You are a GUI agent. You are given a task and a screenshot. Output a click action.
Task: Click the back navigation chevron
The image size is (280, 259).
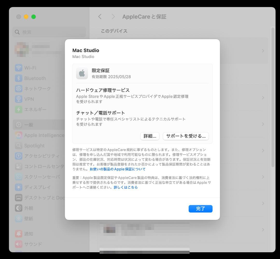click(x=100, y=17)
